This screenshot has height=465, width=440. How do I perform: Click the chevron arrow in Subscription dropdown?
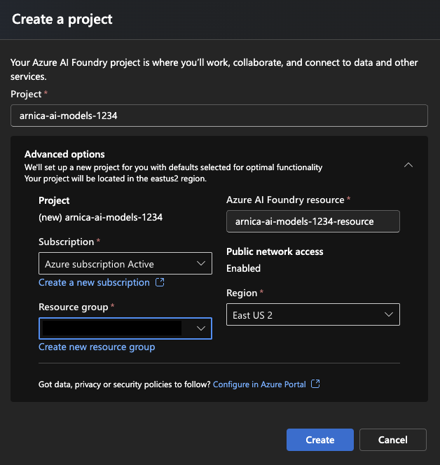[x=201, y=263]
